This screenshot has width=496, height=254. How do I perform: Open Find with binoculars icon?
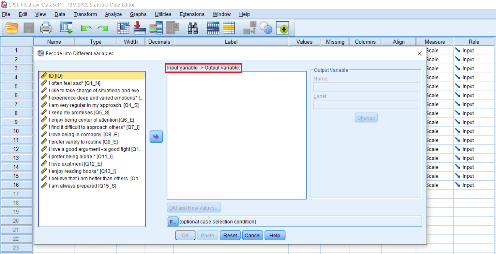(x=193, y=28)
